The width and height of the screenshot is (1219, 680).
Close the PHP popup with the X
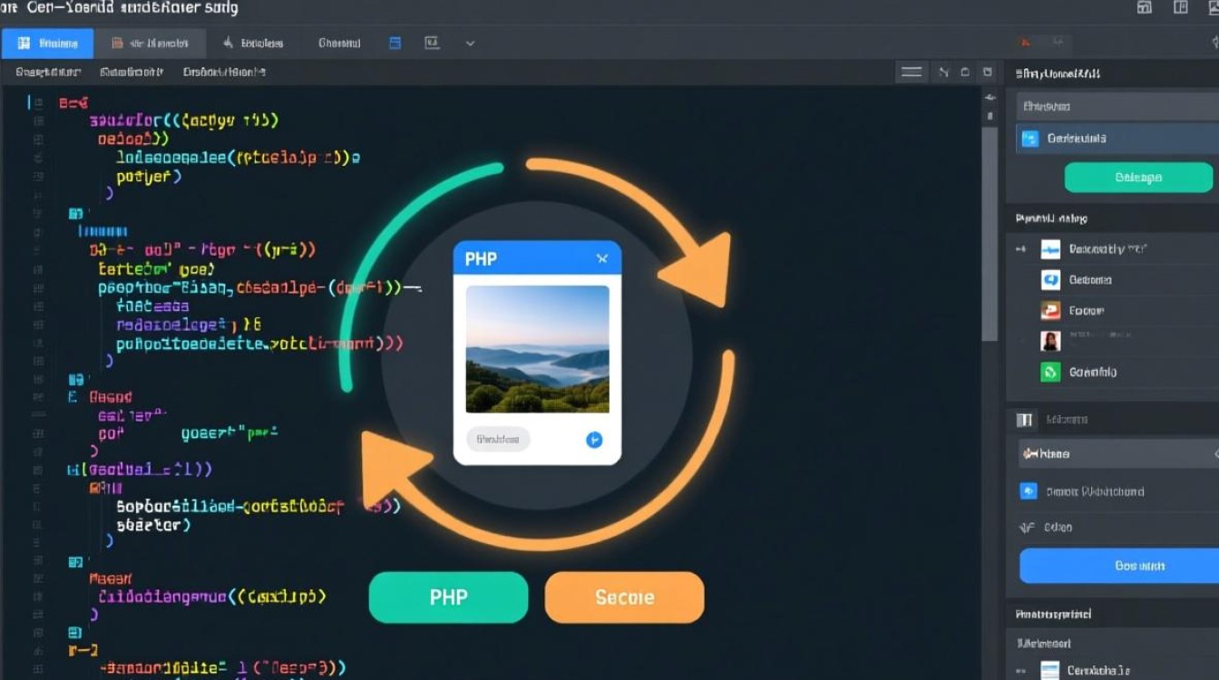tap(602, 259)
